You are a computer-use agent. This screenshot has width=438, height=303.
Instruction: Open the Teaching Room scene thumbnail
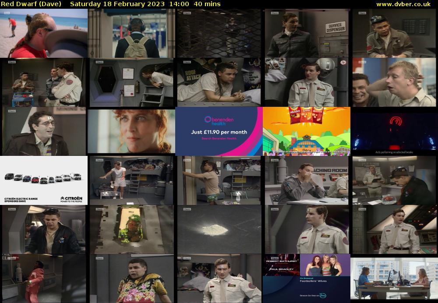click(307, 180)
